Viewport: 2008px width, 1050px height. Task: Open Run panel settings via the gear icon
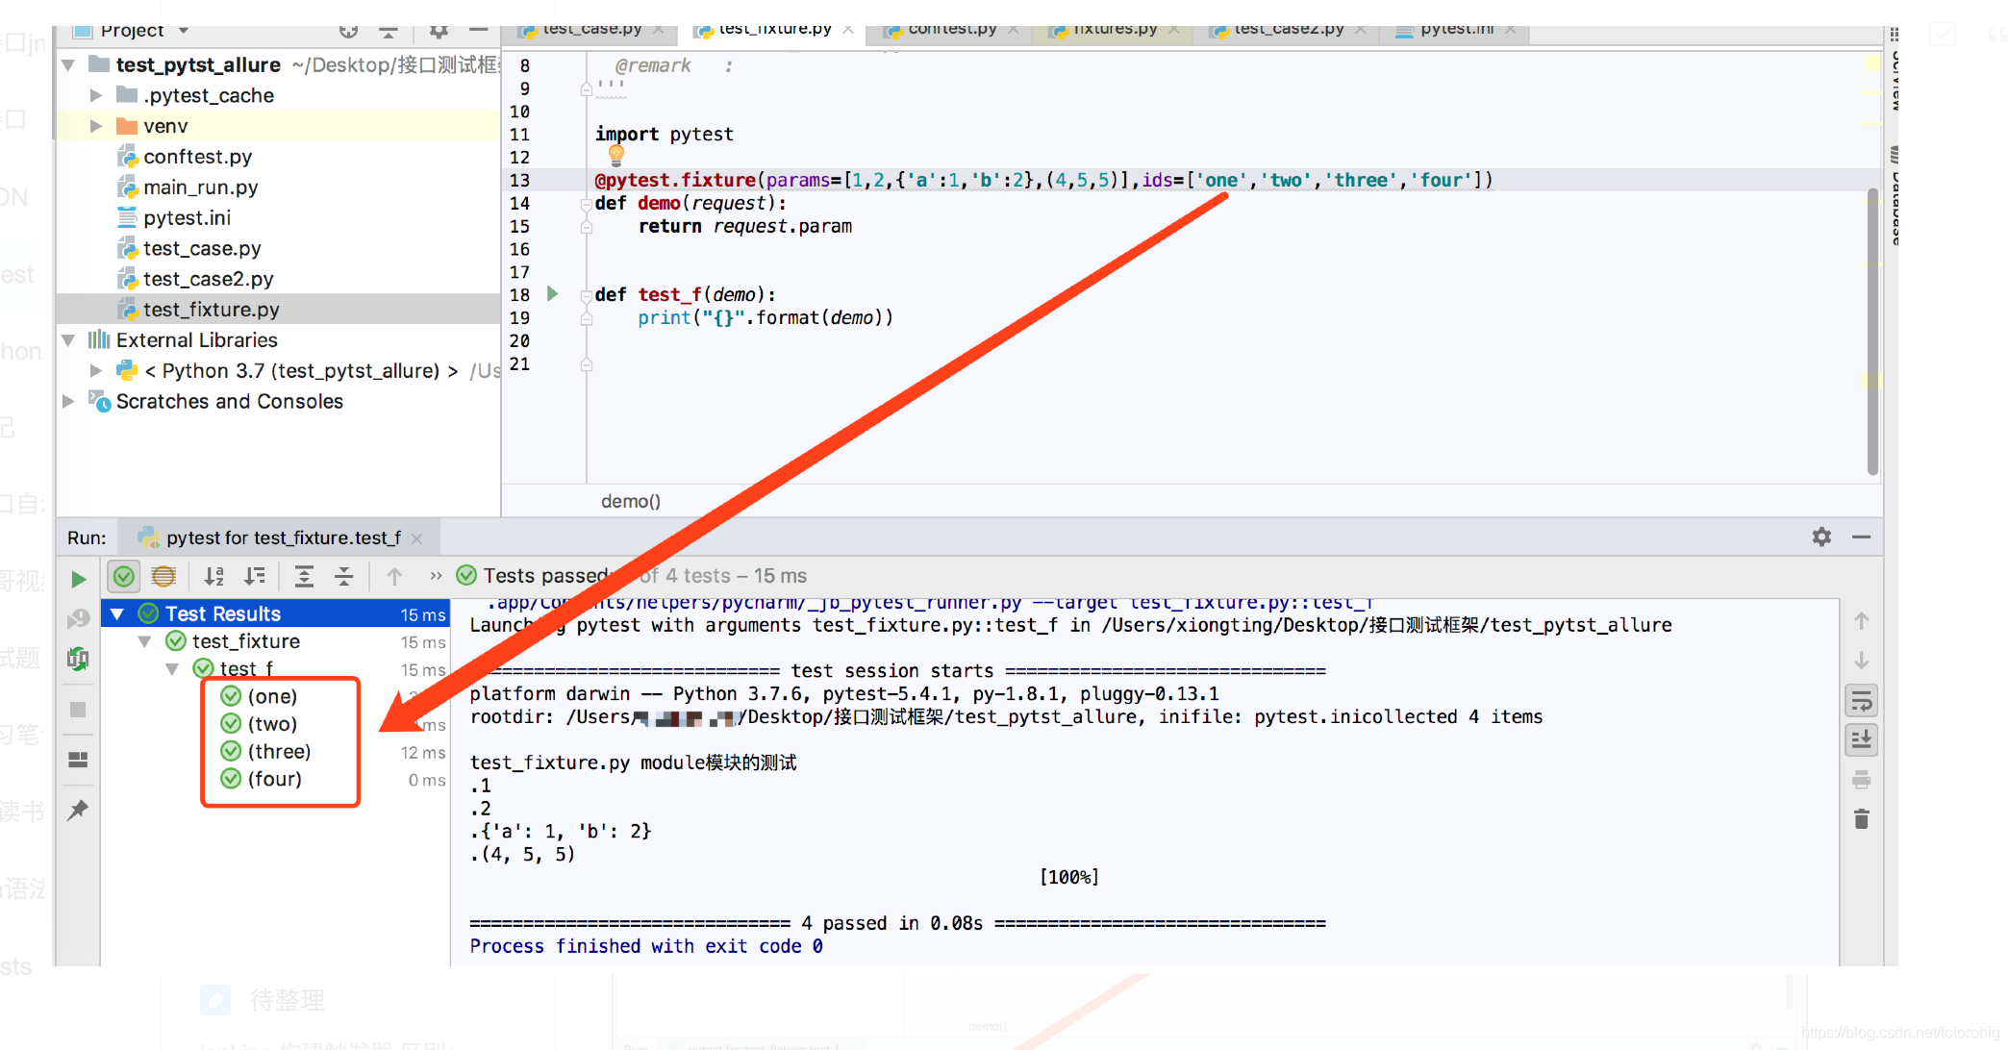(x=1821, y=537)
